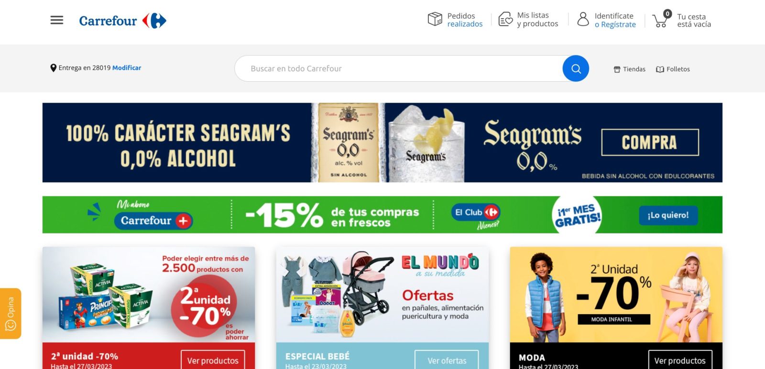Image resolution: width=765 pixels, height=369 pixels.
Task: Click the Seagram's COMPRA button
Action: pyautogui.click(x=650, y=142)
